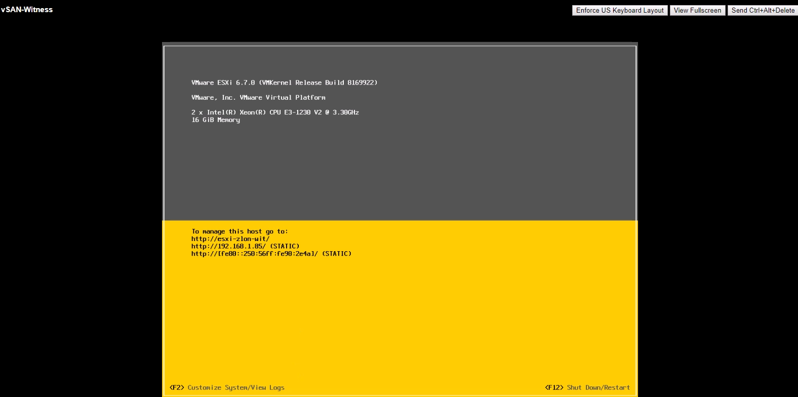The width and height of the screenshot is (798, 397).
Task: Click the F2 Customize System/View Logs label
Action: click(x=227, y=387)
